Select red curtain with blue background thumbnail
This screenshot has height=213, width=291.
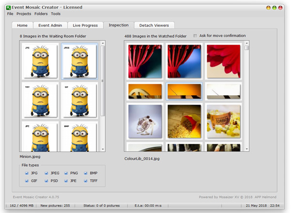click(x=184, y=61)
